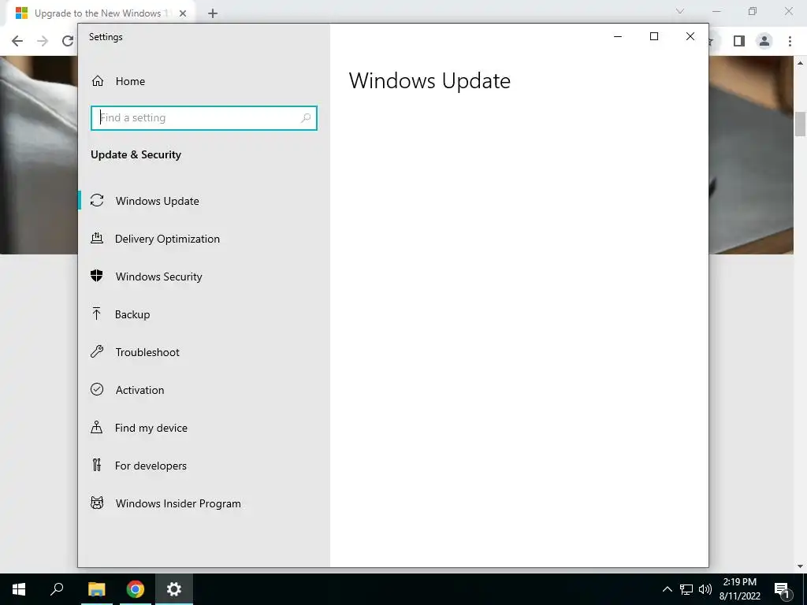The image size is (807, 605).
Task: Show hidden system tray icons
Action: (667, 589)
